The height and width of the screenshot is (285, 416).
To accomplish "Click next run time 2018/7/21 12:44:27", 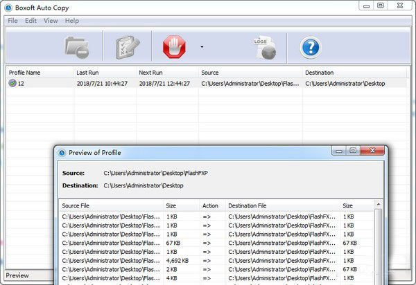I will point(164,84).
